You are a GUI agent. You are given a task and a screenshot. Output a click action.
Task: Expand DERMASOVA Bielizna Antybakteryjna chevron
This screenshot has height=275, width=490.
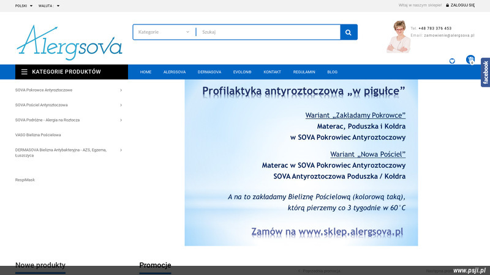point(121,150)
